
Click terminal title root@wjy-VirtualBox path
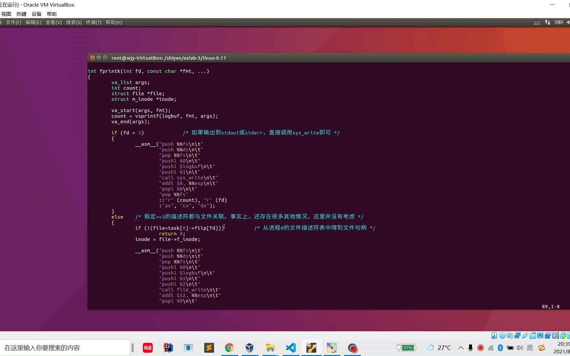click(x=169, y=58)
